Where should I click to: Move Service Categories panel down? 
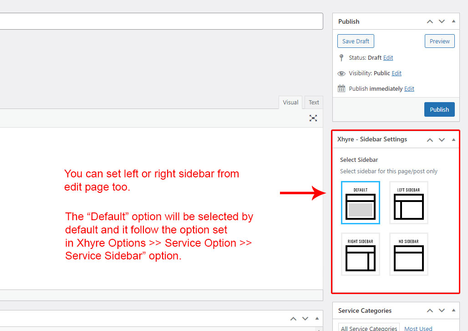(x=442, y=311)
